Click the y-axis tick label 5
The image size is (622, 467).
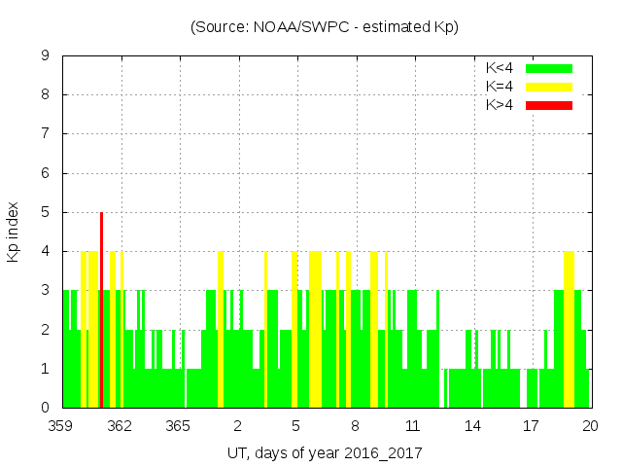coord(46,212)
